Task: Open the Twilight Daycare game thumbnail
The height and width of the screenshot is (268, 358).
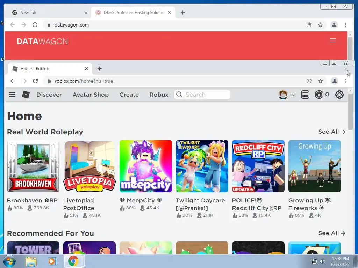Action: click(x=202, y=166)
